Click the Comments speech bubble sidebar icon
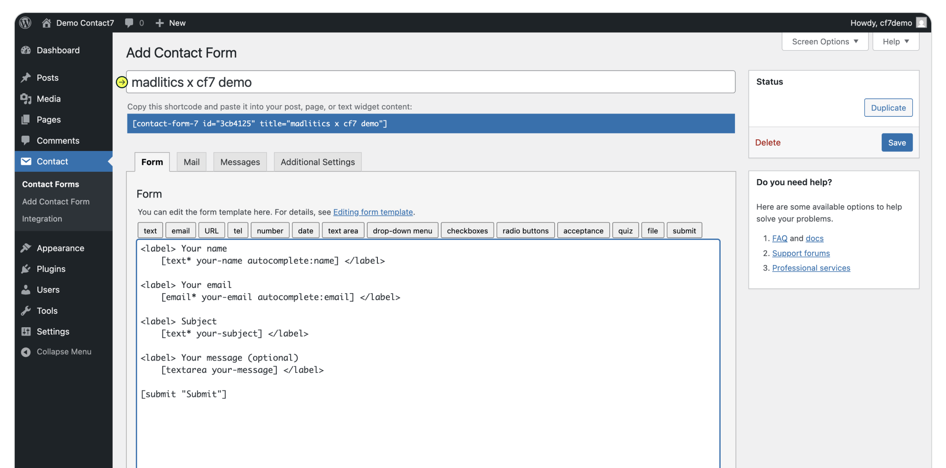 click(x=26, y=140)
